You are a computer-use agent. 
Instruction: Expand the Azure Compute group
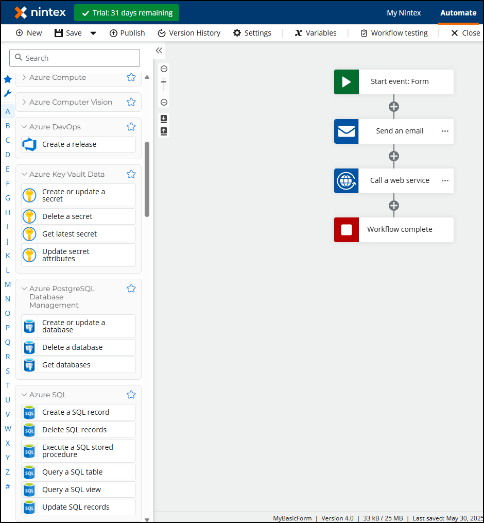click(24, 77)
